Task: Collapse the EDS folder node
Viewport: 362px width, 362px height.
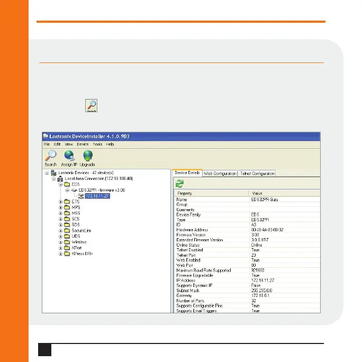Action: pos(60,185)
